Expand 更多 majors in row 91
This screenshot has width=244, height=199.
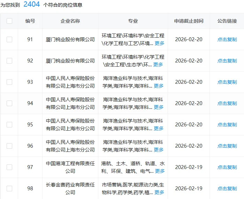[160, 43]
